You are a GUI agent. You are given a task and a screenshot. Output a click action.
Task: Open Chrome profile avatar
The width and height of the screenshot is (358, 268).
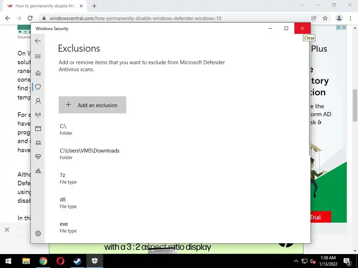pos(339,18)
